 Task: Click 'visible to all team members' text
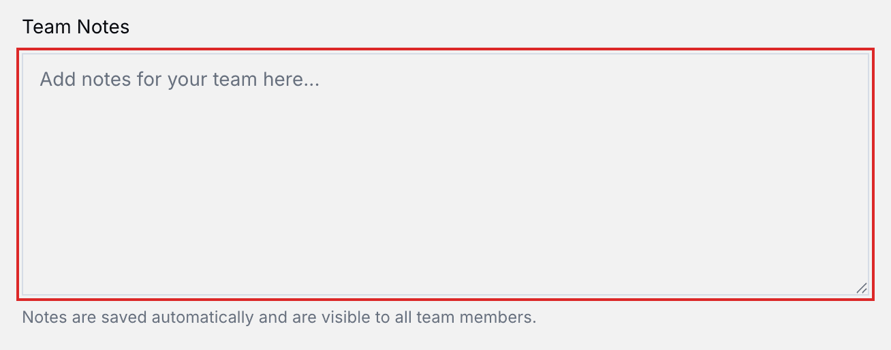point(448,317)
